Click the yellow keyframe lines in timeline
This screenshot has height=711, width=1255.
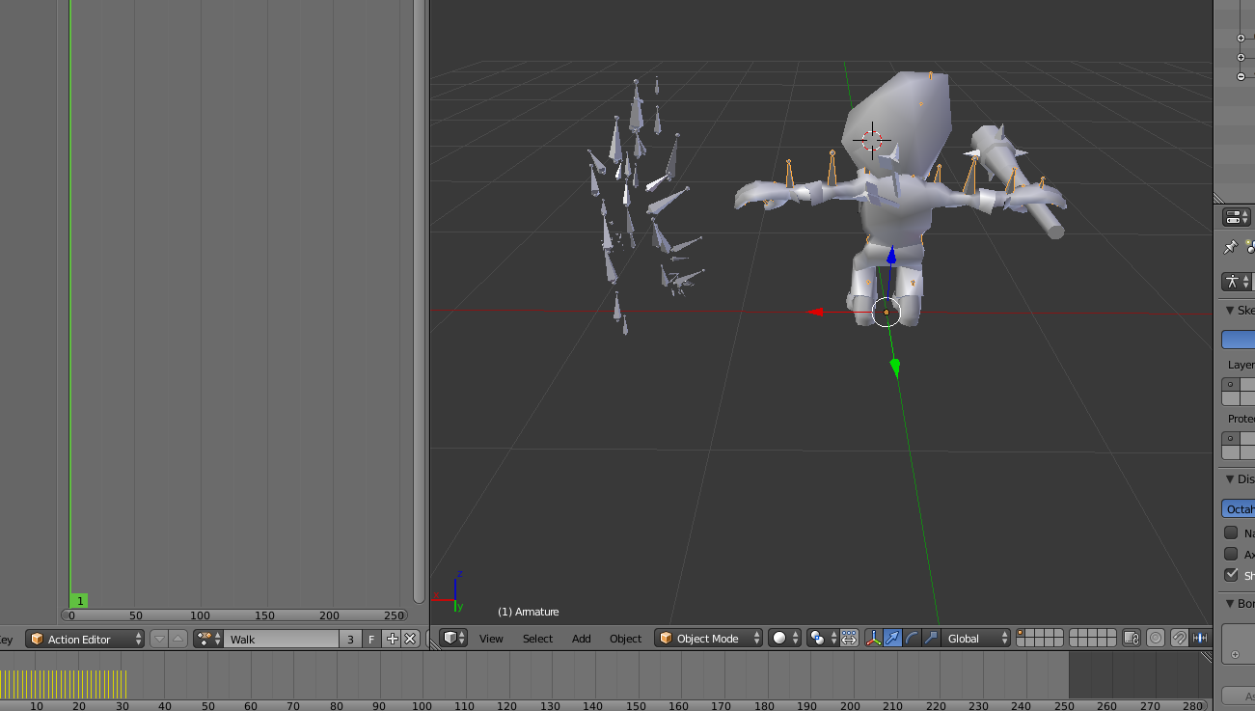point(65,684)
